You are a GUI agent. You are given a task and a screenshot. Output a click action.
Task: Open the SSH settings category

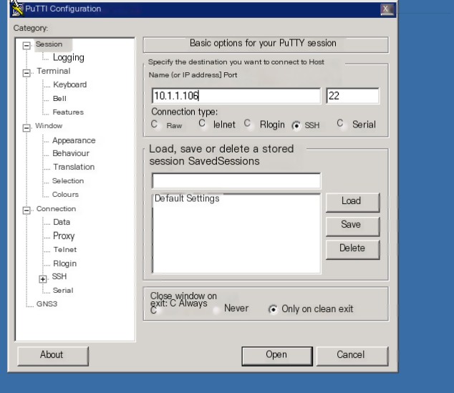[59, 276]
